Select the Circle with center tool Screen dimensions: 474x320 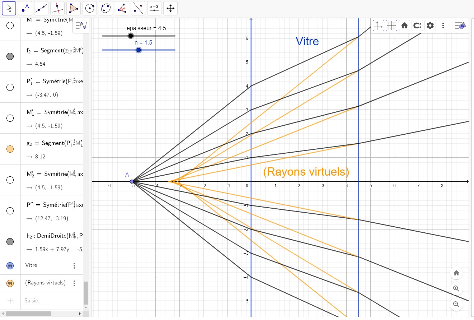pos(90,8)
